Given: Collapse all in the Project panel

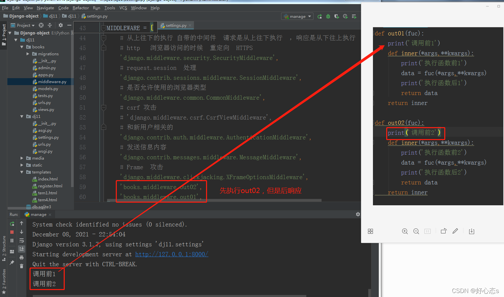Looking at the screenshot, I should pos(50,25).
